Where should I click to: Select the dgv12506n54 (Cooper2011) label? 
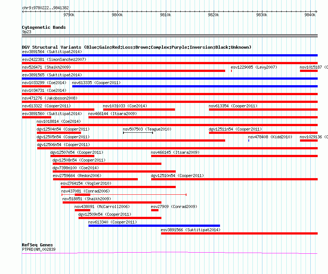63,145
